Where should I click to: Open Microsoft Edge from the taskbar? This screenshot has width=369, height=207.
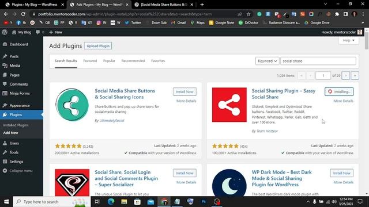(x=111, y=202)
